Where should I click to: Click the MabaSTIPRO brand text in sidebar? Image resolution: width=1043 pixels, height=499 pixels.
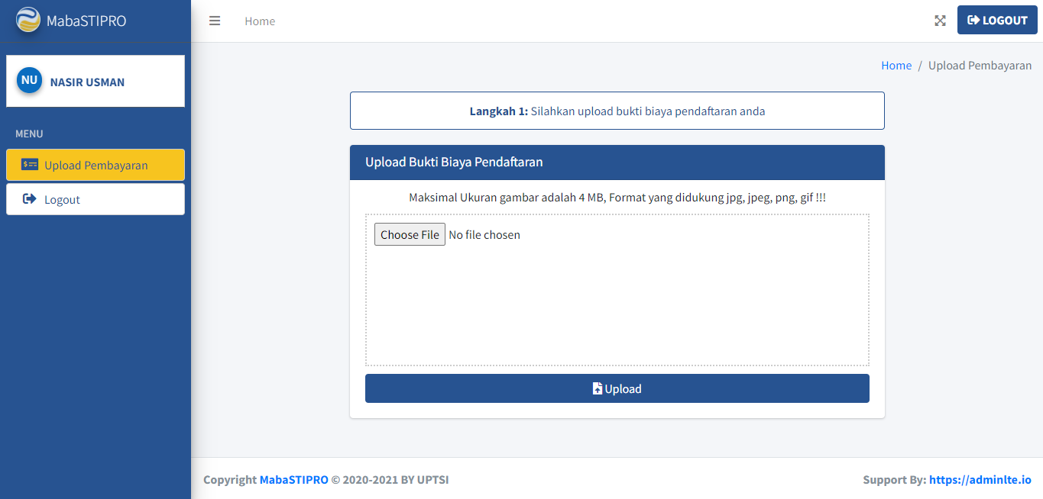click(x=86, y=21)
